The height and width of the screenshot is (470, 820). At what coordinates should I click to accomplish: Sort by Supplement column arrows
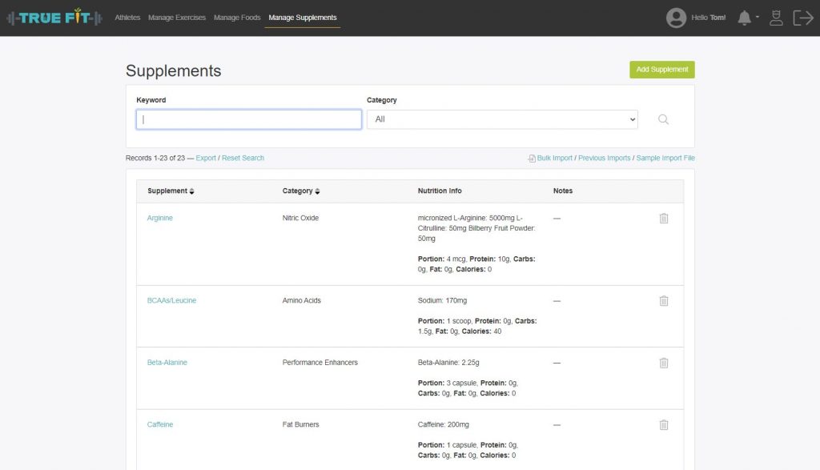pyautogui.click(x=192, y=191)
